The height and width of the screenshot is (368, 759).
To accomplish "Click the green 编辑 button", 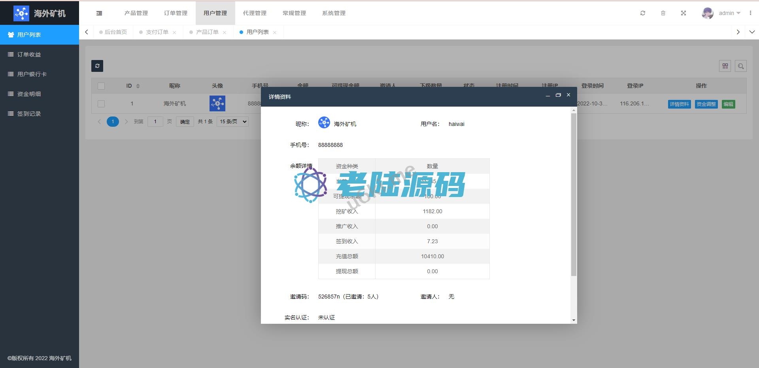I will pos(728,104).
